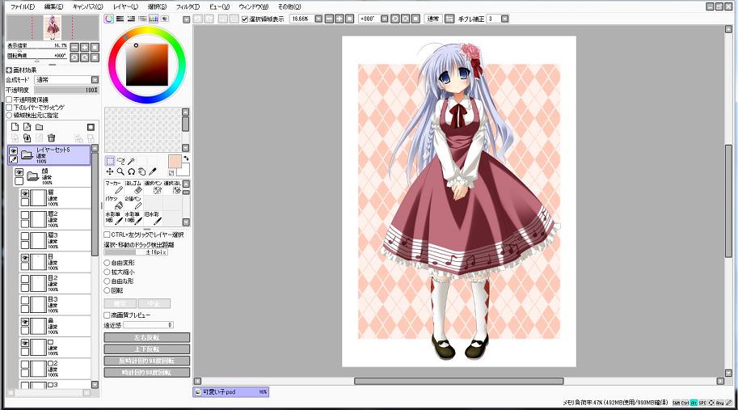Viewport: 738px width, 410px height.
Task: Enable 不透明度保護 checkbox
Action: coord(9,99)
